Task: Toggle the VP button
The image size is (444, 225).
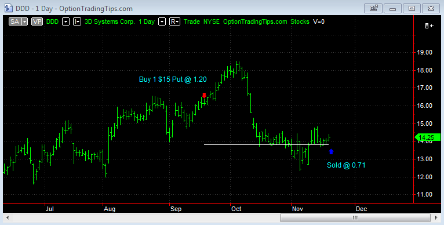Action: [x=37, y=21]
